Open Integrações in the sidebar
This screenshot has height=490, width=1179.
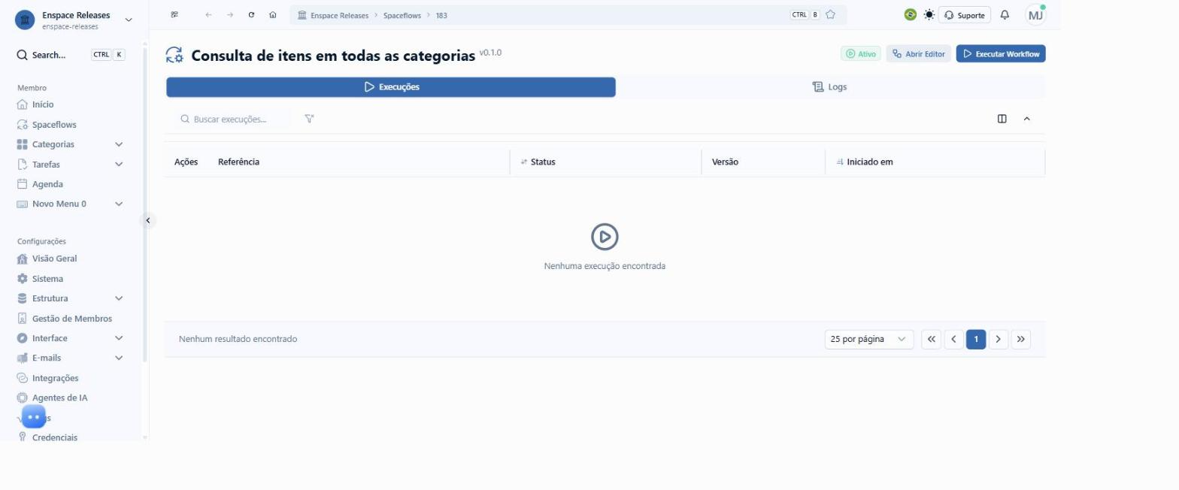tap(55, 378)
